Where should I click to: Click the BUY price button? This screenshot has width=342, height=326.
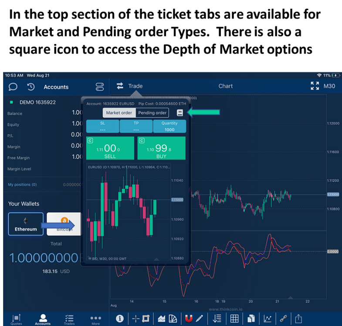161,148
